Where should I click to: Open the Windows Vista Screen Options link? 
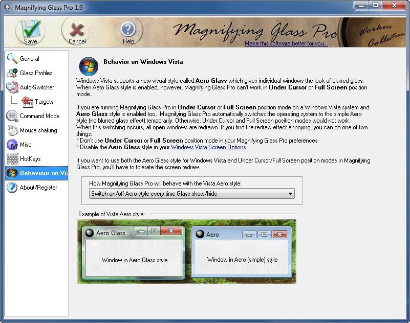pos(208,147)
